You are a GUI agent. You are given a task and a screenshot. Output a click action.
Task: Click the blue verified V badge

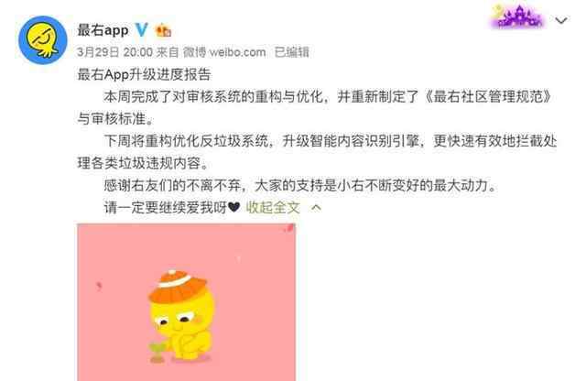click(142, 29)
